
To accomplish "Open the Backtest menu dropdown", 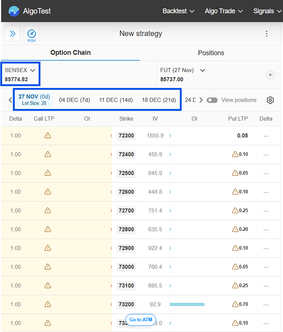I will 178,11.
